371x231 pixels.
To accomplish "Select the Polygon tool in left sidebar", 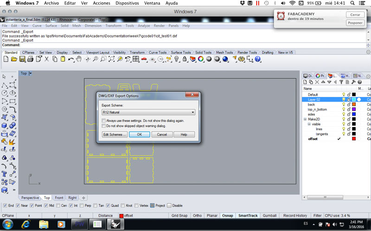I will point(4,109).
